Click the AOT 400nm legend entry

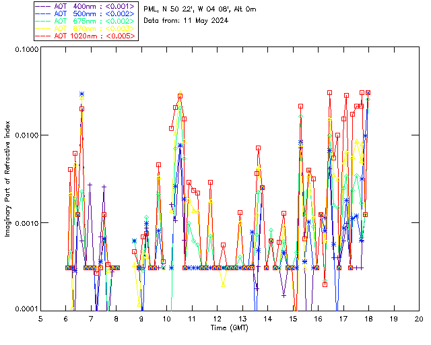(86, 6)
